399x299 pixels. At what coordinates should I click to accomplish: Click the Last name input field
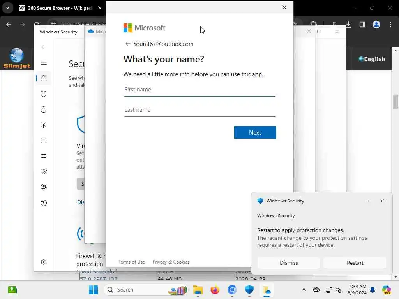[199, 110]
